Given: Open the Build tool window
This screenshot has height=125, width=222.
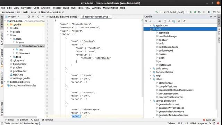Looking at the screenshot, I should point(35,120).
